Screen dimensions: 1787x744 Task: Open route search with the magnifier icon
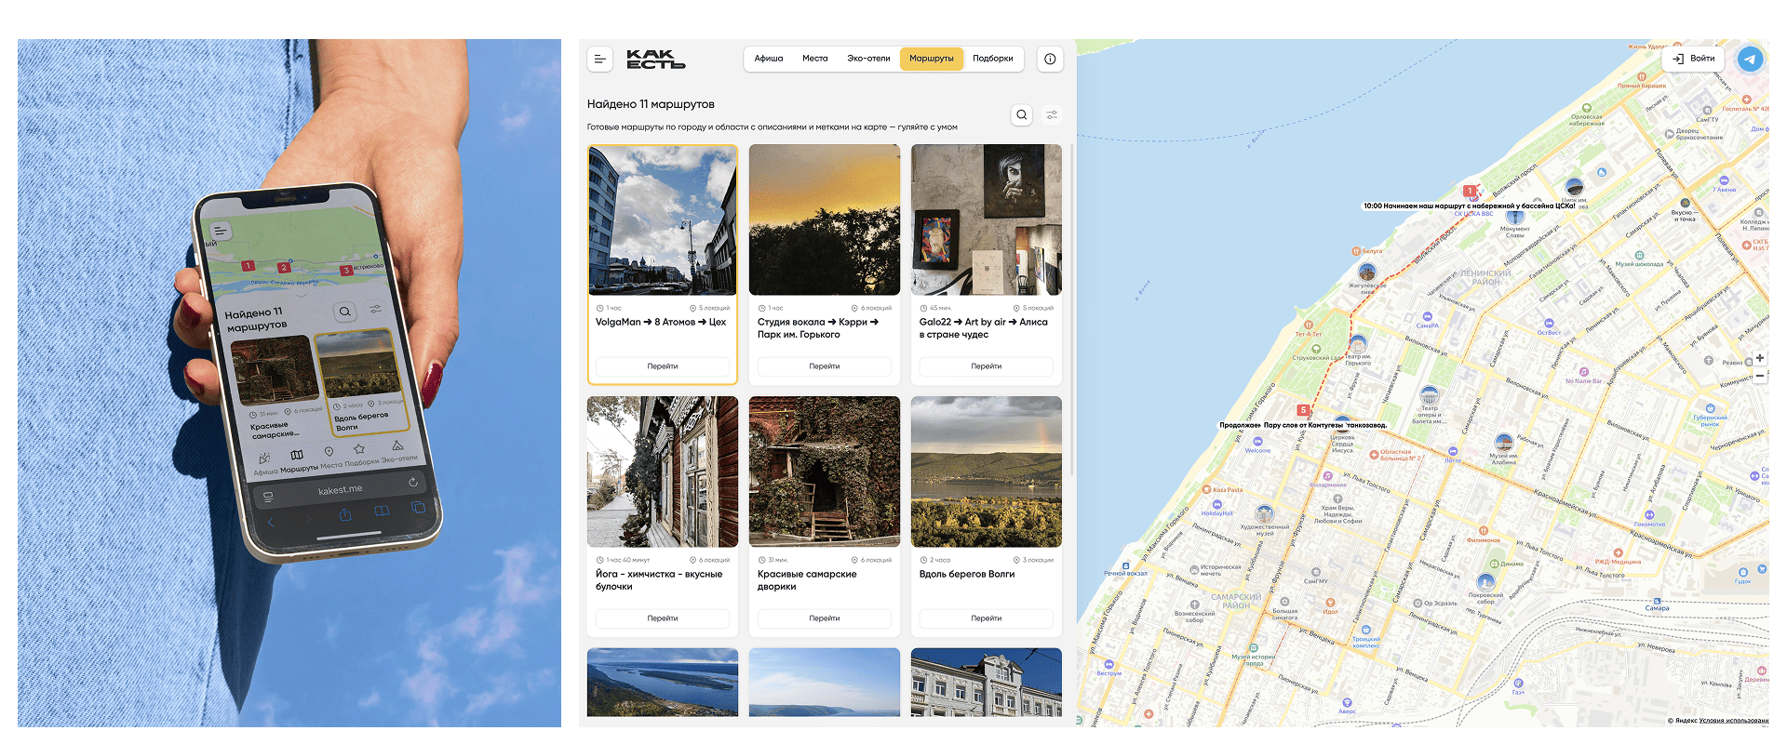[x=1022, y=115]
